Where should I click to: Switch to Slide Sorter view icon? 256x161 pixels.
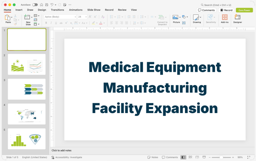(x=190, y=157)
